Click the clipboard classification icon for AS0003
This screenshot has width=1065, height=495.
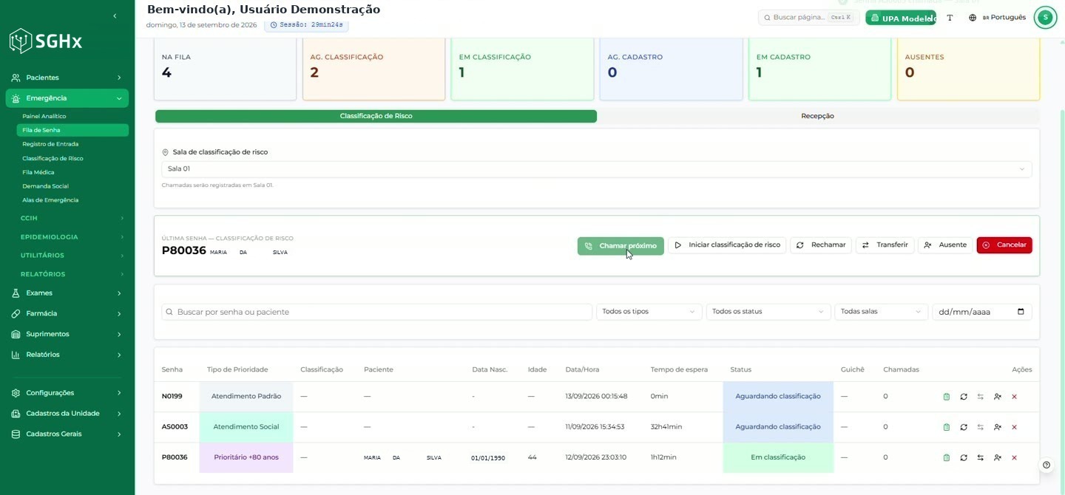point(947,427)
